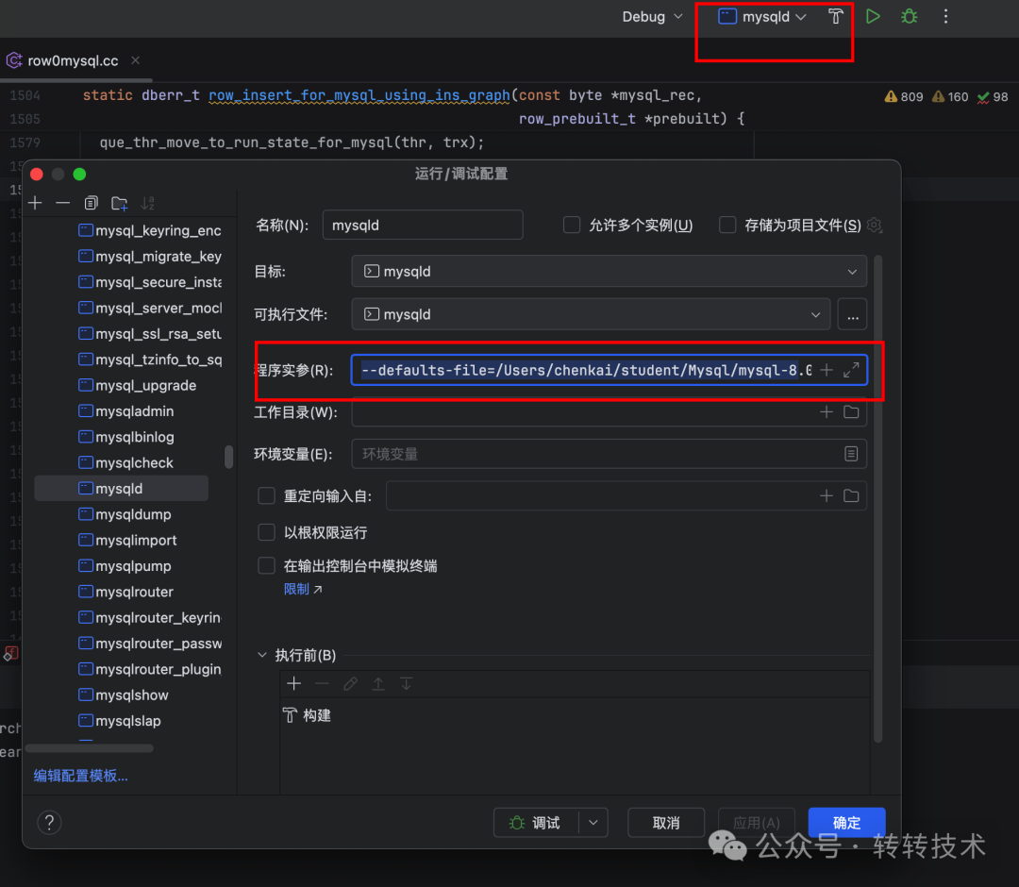1019x887 pixels.
Task: Open the dropdown arrow beside the Debug button
Action: pyautogui.click(x=593, y=823)
